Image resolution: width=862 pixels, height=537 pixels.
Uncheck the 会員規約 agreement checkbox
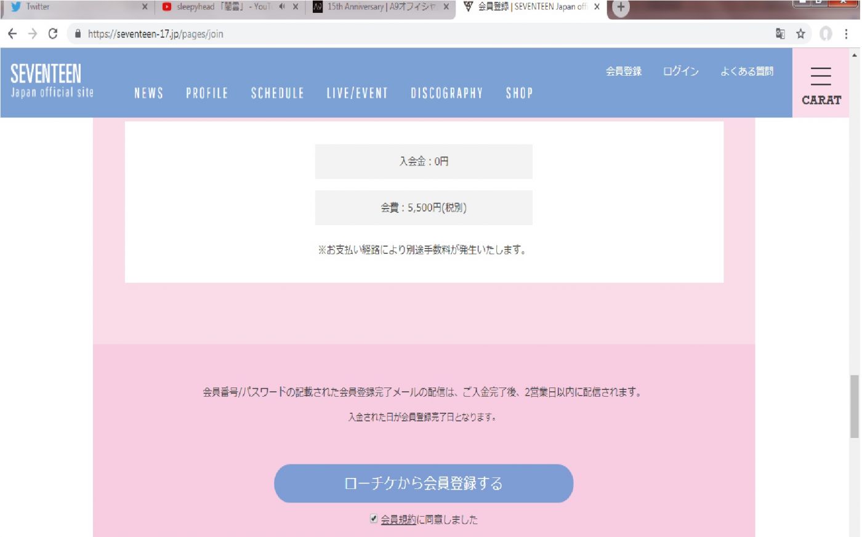[x=373, y=519]
